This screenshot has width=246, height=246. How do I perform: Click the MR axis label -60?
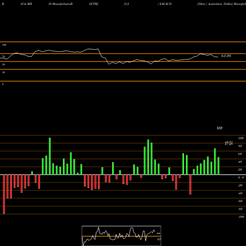240,201
